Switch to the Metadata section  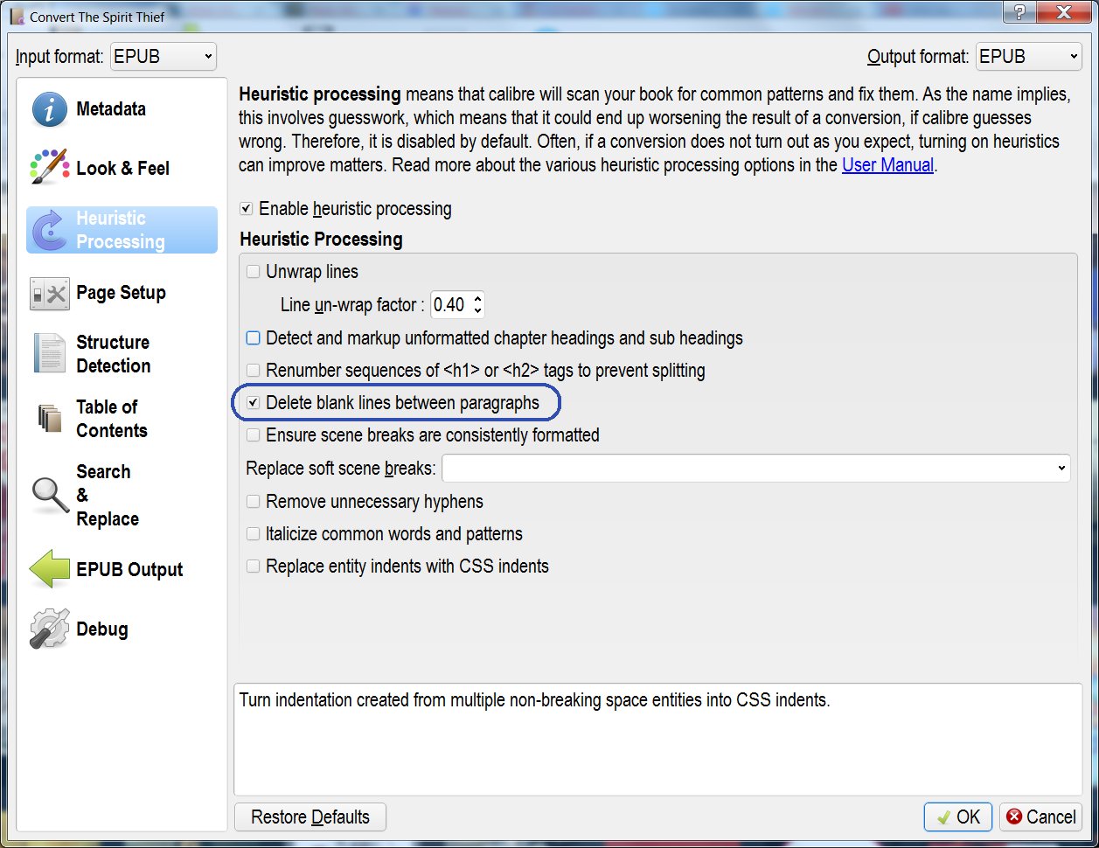click(122, 109)
